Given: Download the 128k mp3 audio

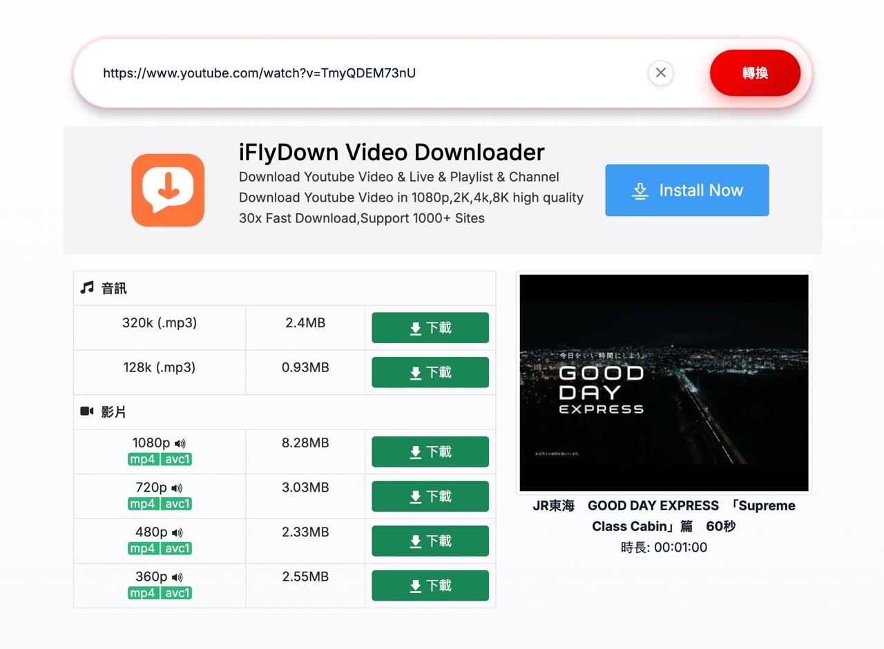Looking at the screenshot, I should click(430, 373).
